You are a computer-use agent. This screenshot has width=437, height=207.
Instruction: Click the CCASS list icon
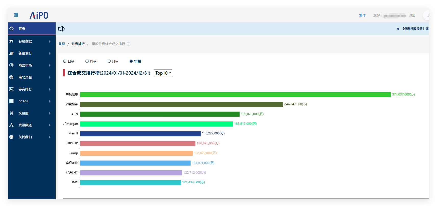(11, 101)
